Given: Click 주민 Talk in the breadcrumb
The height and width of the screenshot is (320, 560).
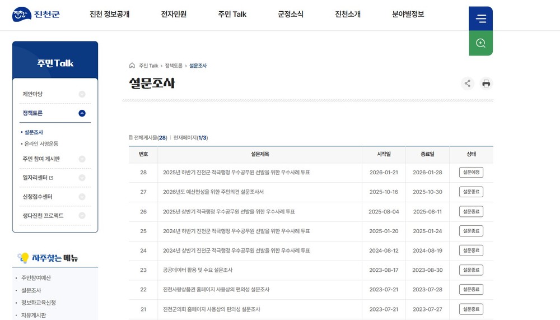Looking at the screenshot, I should click(x=148, y=66).
